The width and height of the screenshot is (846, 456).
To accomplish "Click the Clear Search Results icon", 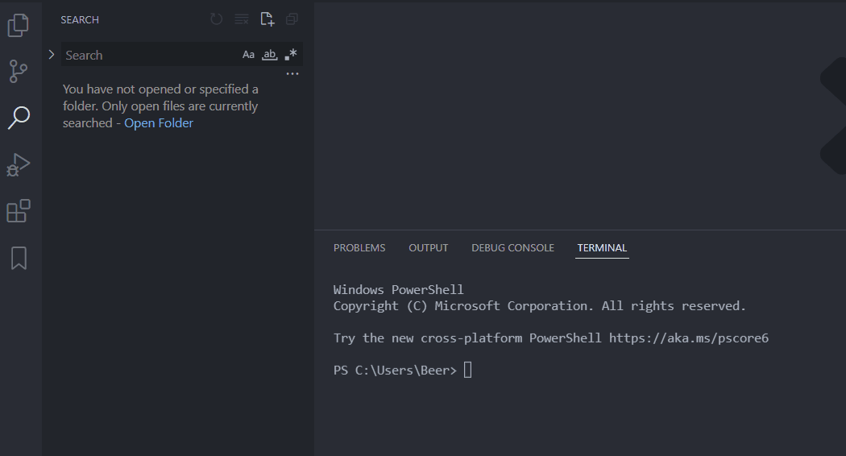I will [x=242, y=19].
